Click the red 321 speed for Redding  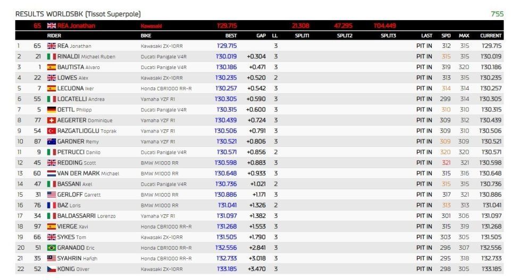[x=446, y=163]
